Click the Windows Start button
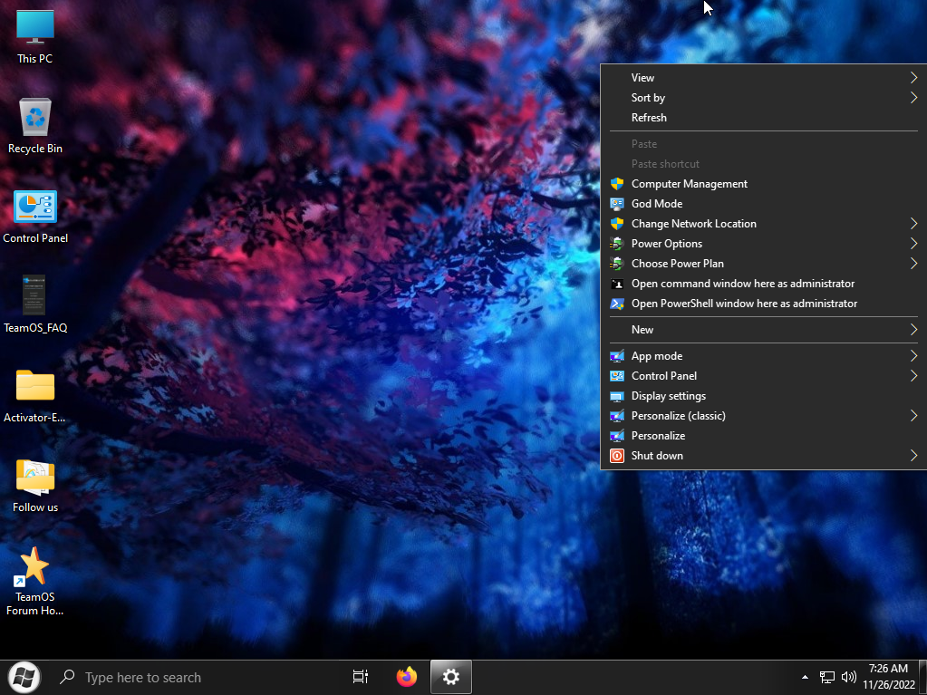This screenshot has width=927, height=695. pyautogui.click(x=24, y=677)
